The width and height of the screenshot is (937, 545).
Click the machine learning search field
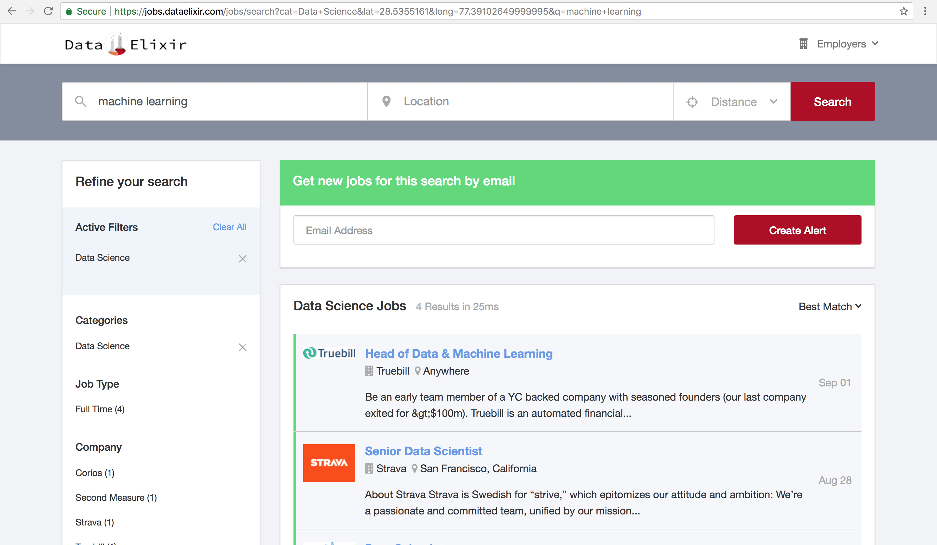coord(214,101)
